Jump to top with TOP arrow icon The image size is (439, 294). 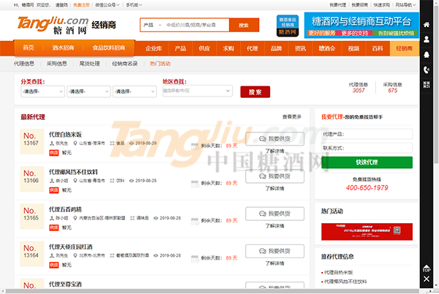tap(426, 268)
